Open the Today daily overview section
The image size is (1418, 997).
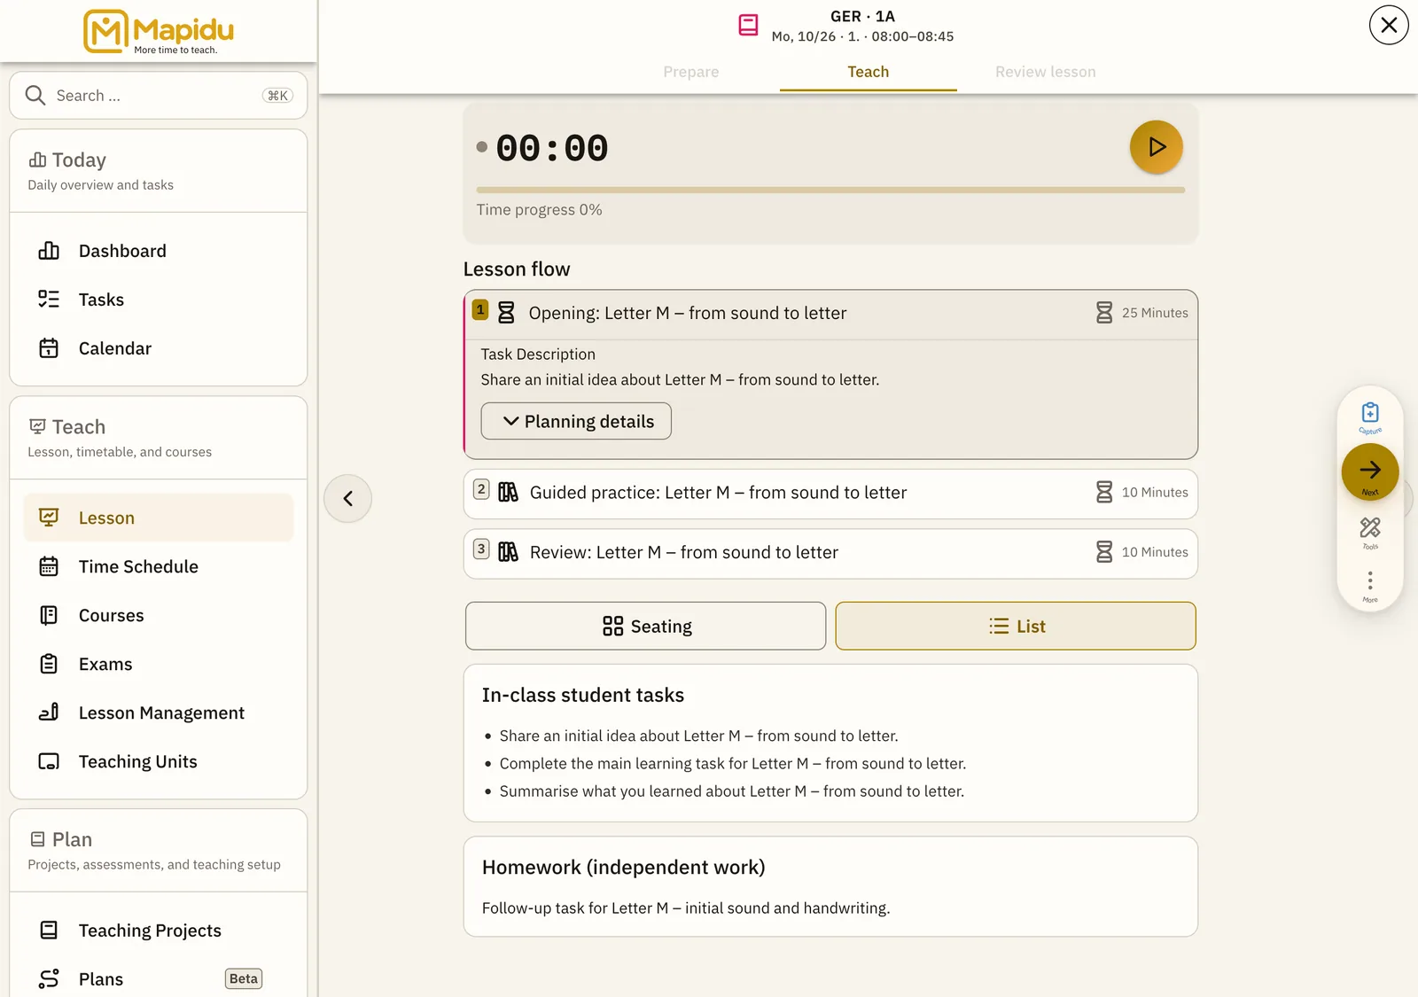tap(159, 171)
